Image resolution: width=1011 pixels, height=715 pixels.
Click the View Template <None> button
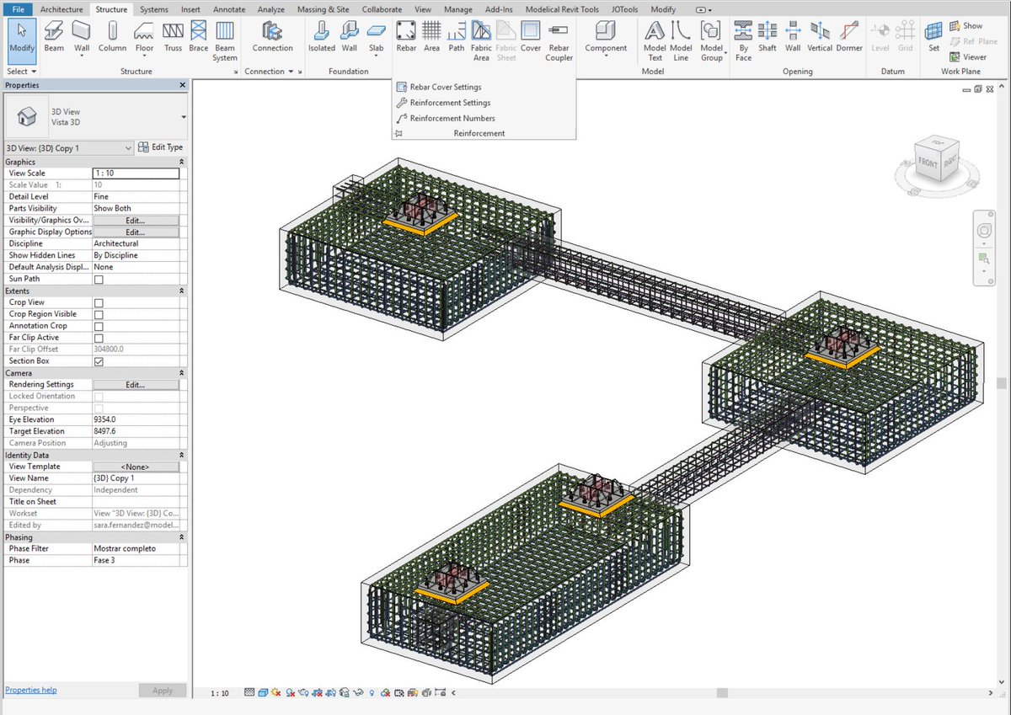click(x=136, y=467)
